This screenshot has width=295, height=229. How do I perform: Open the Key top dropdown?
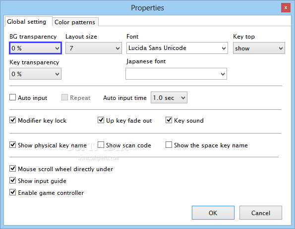click(259, 48)
